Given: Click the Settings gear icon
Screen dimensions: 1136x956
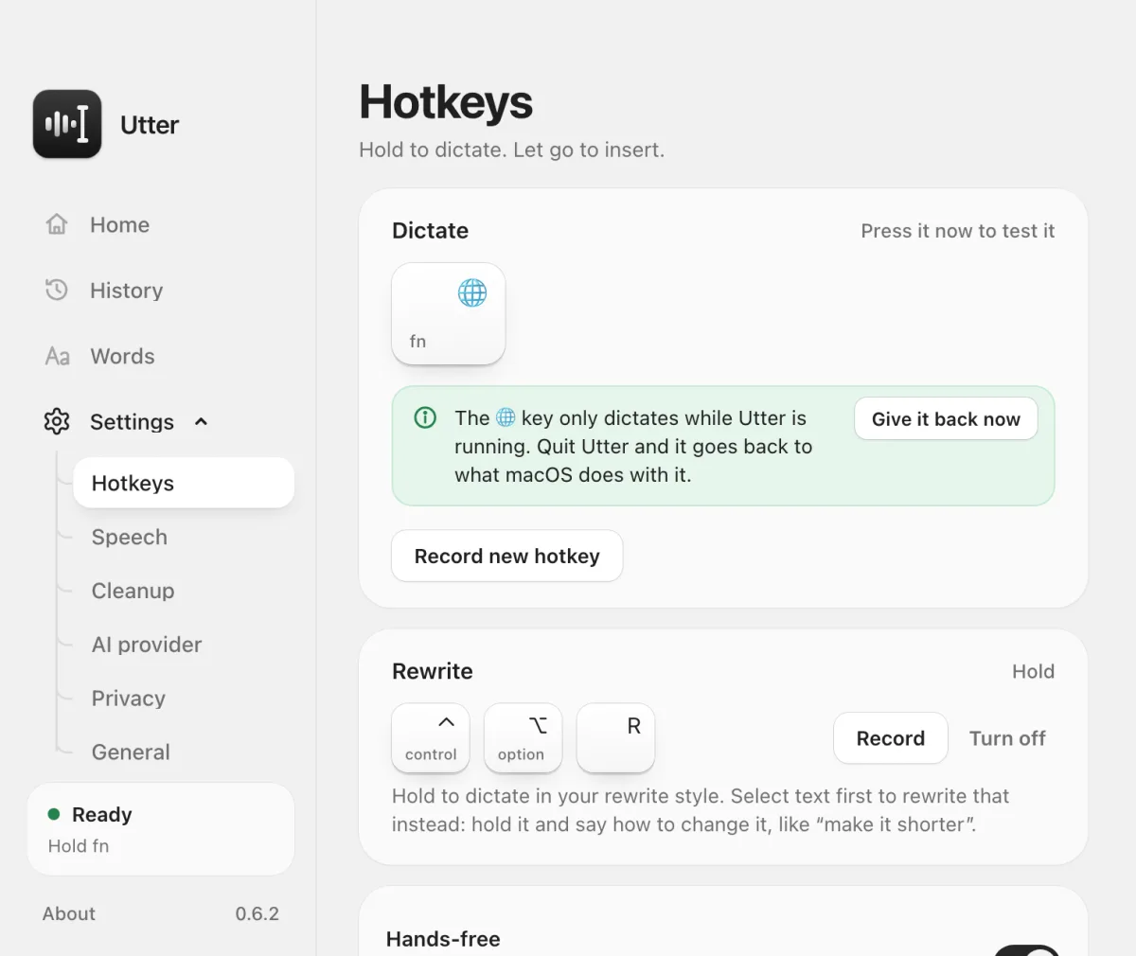Looking at the screenshot, I should 57,421.
